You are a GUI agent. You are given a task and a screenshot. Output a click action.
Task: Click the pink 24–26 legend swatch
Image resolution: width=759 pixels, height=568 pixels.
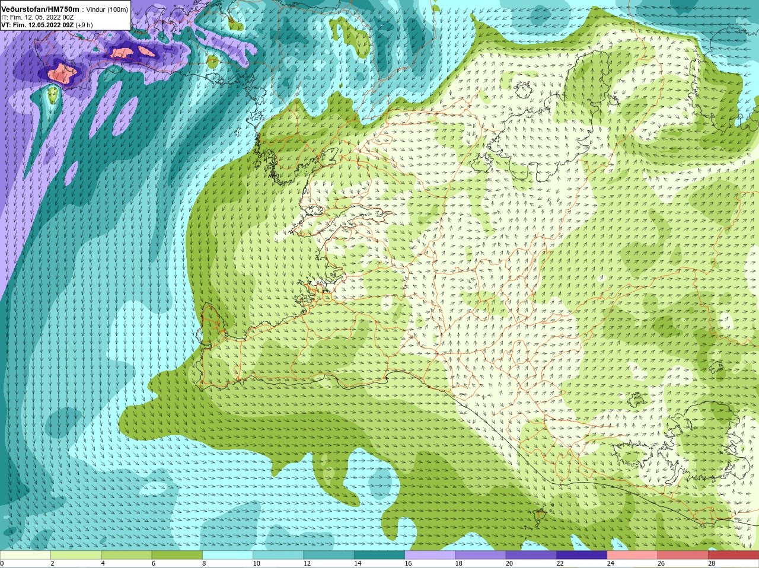click(633, 555)
